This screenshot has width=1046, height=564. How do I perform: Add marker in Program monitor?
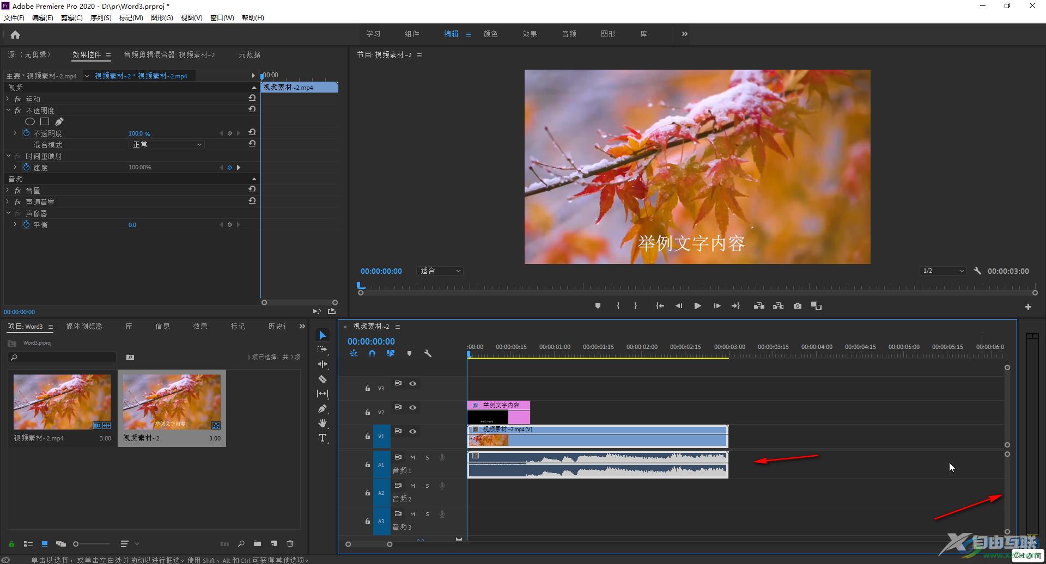598,306
